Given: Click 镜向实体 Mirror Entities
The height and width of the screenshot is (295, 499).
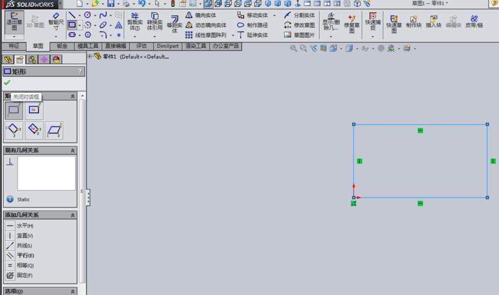Looking at the screenshot, I should click(201, 15).
